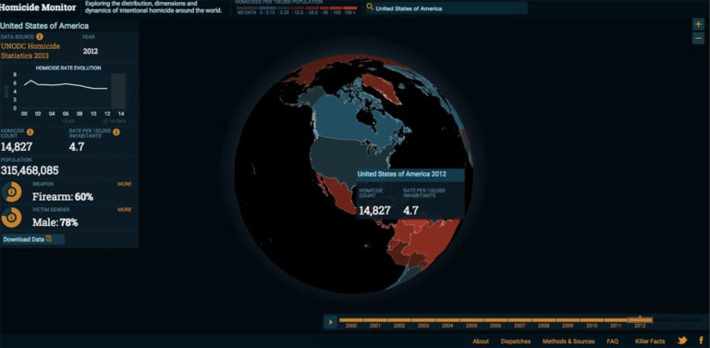Image resolution: width=710 pixels, height=348 pixels.
Task: Open the Rate per 100,000 info icon
Action: 116,132
